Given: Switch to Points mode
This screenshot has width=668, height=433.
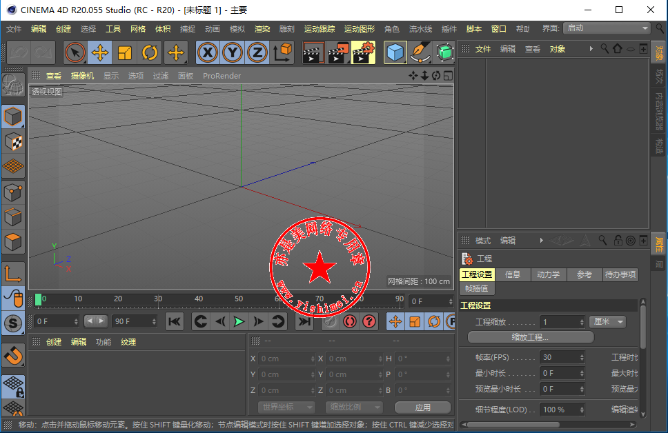Looking at the screenshot, I should pyautogui.click(x=13, y=192).
